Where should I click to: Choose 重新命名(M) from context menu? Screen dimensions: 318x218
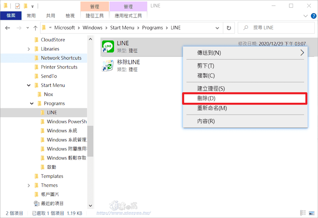tap(245, 108)
